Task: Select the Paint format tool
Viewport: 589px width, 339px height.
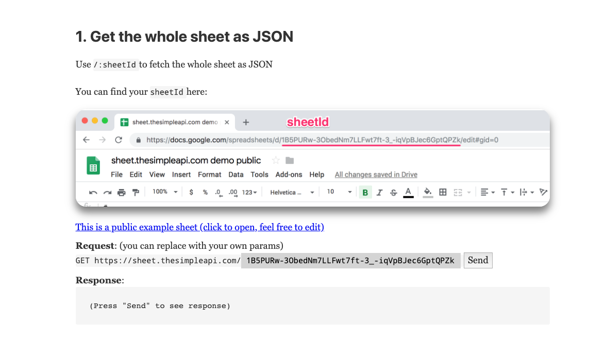Action: click(x=136, y=192)
